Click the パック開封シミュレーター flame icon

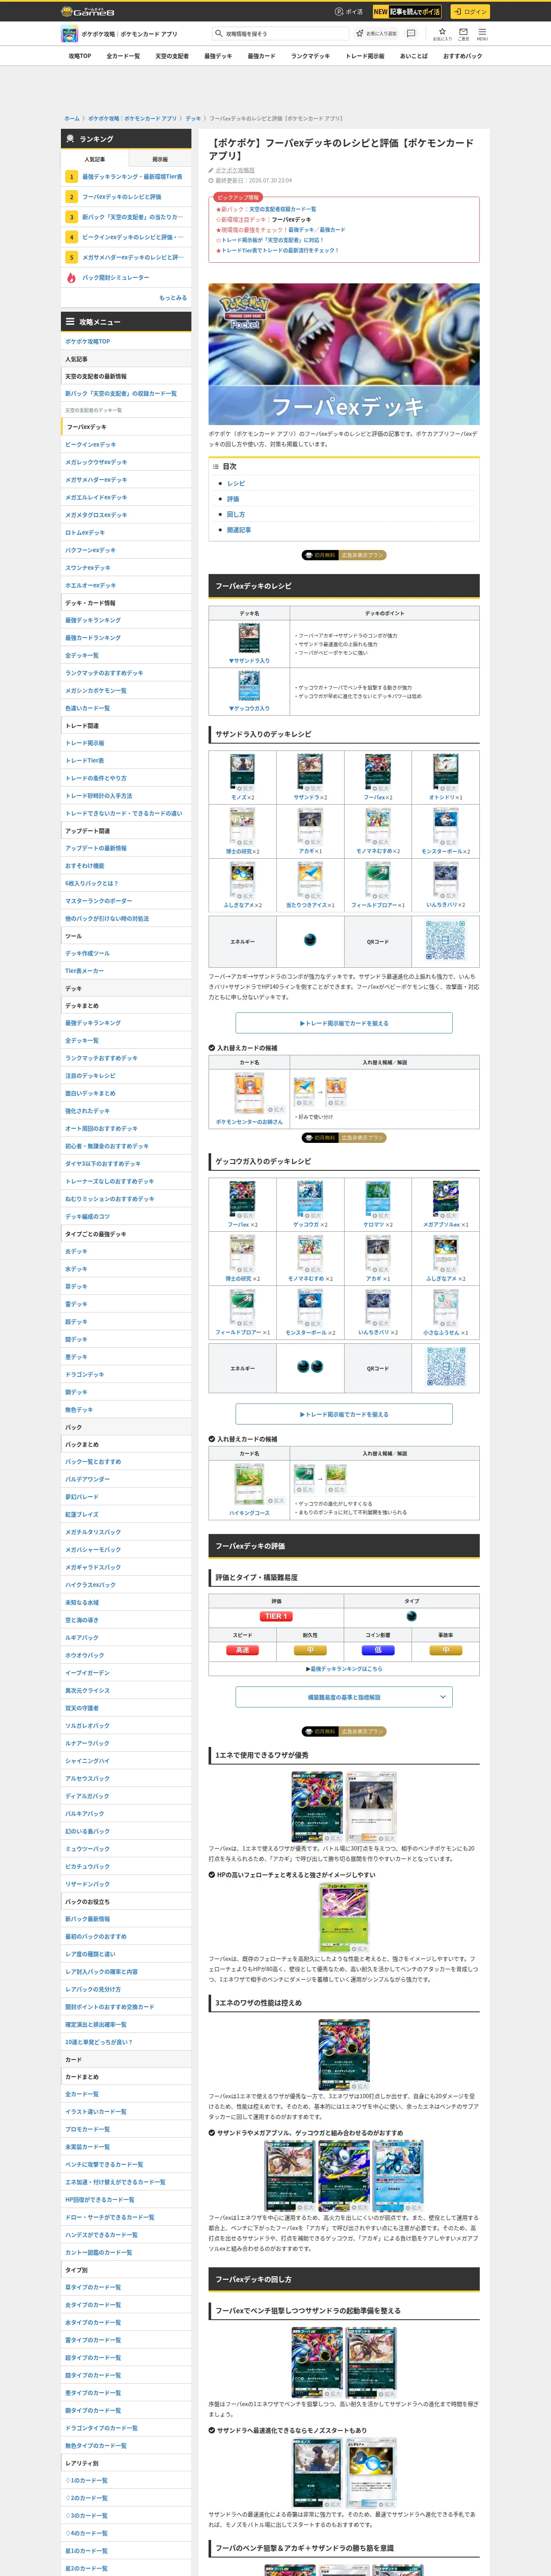coord(71,278)
